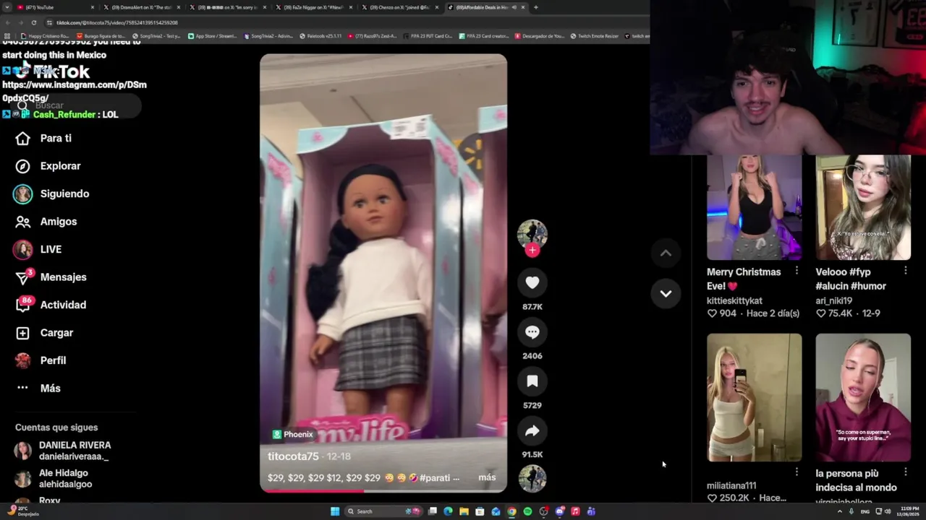The height and width of the screenshot is (520, 926).
Task: Open comments on the doll video
Action: pyautogui.click(x=532, y=332)
